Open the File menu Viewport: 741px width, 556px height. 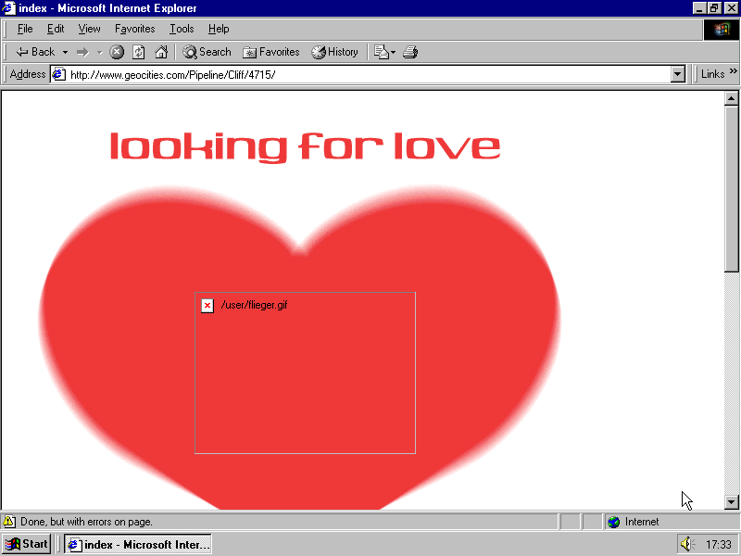(25, 29)
